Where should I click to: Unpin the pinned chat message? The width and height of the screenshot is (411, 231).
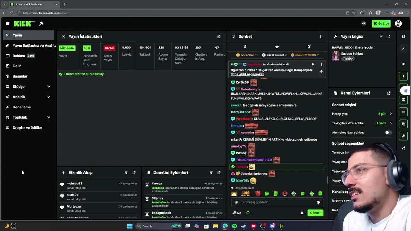[x=313, y=64]
